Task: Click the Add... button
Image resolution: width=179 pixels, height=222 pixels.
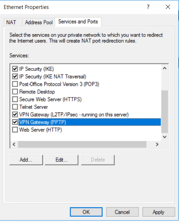Action: (26, 160)
